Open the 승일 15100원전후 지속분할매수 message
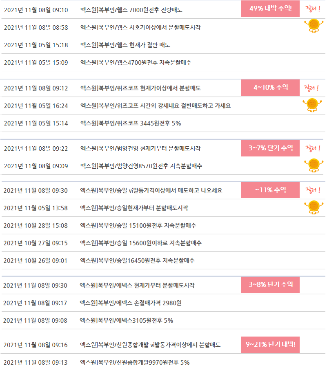Viewport: 327px width, 372px height. point(138,226)
